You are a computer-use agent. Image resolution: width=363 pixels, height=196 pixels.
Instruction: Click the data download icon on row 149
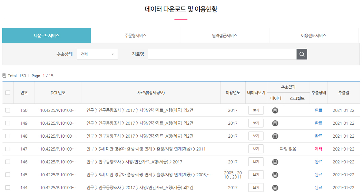click(x=275, y=123)
